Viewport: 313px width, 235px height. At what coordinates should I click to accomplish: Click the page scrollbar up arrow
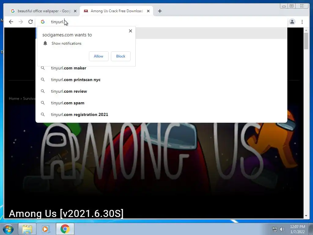[306, 30]
